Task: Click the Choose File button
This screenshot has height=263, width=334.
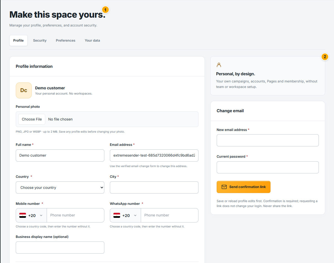Action: click(x=32, y=119)
